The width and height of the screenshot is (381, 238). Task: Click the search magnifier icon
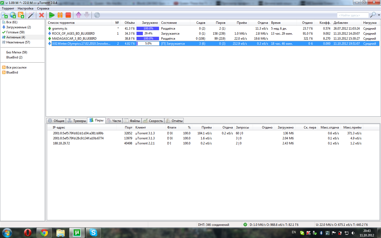pos(373,15)
